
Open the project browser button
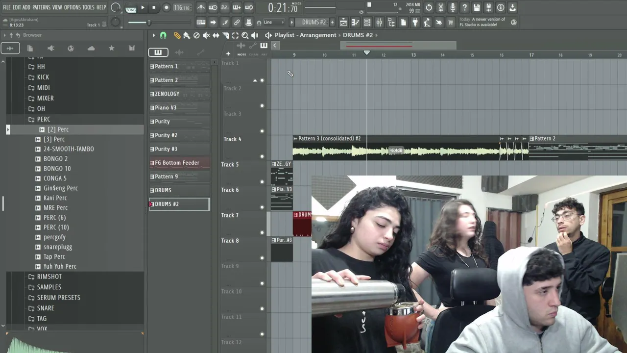coord(391,22)
